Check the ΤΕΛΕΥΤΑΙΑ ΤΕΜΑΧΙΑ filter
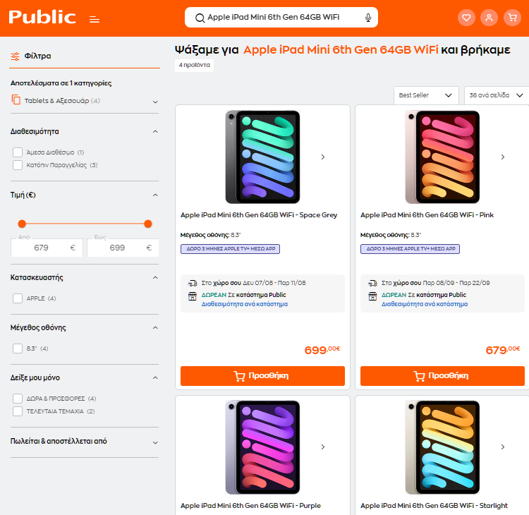The width and height of the screenshot is (529, 515). coord(18,411)
